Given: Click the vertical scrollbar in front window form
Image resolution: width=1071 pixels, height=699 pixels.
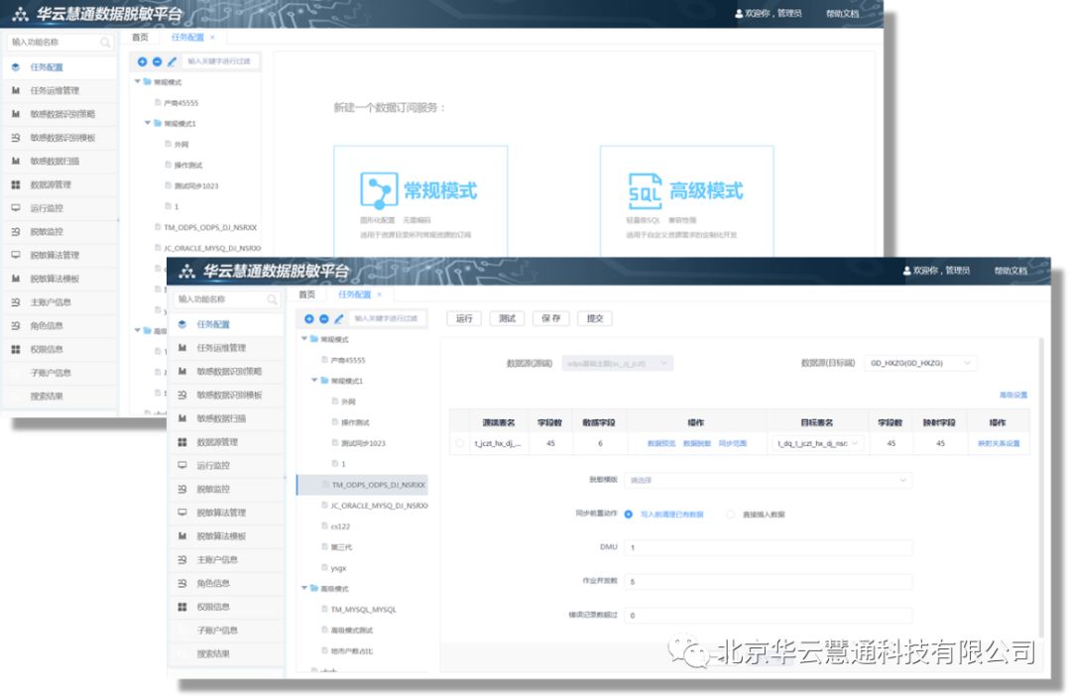Looking at the screenshot, I should click(x=1041, y=488).
